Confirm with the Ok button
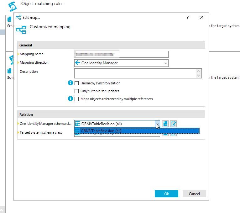 coord(166,194)
